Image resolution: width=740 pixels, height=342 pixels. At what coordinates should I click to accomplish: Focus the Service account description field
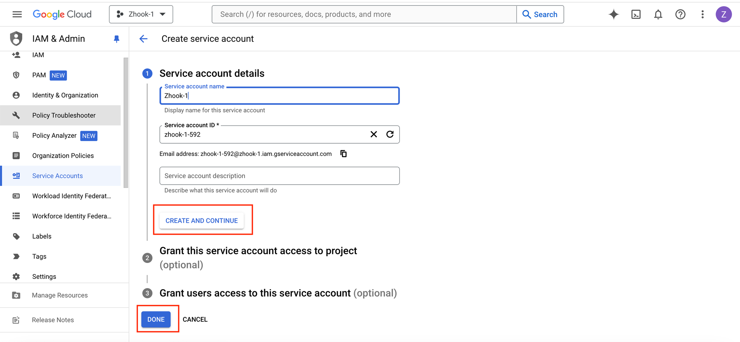(x=279, y=176)
